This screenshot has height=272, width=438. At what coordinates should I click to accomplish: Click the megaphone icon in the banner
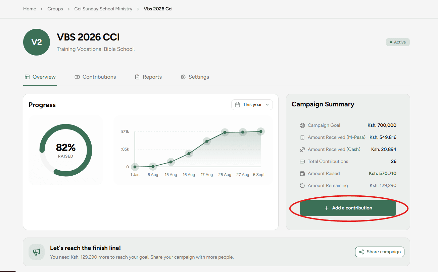click(x=37, y=252)
